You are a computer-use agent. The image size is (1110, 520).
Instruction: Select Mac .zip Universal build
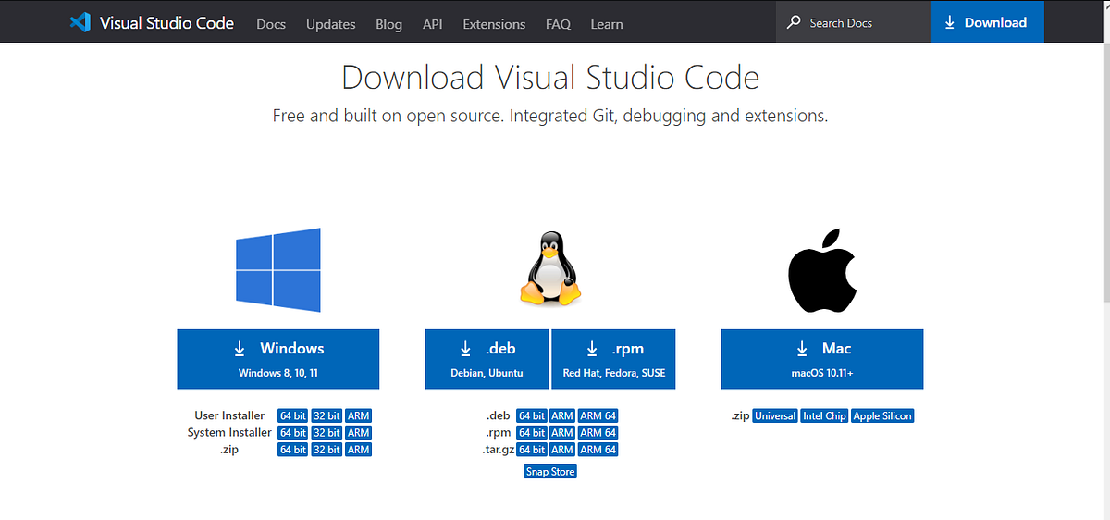(x=775, y=416)
